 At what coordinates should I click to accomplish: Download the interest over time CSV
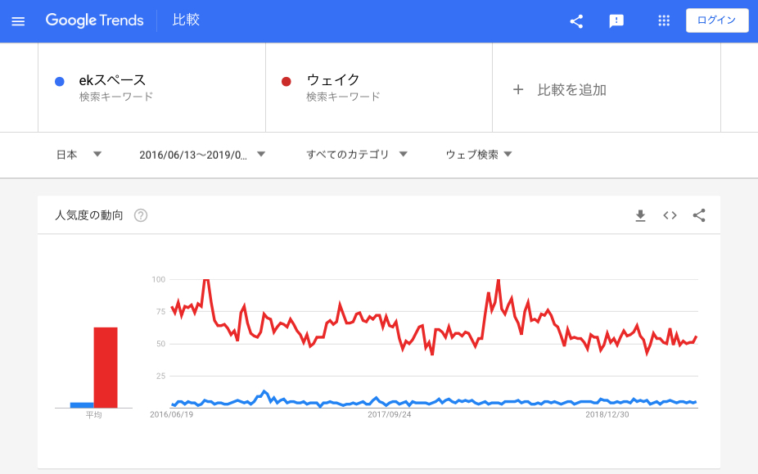tap(640, 215)
